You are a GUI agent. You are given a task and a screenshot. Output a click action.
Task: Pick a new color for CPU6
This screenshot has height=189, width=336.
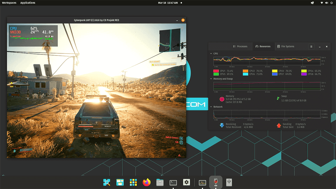coord(245,74)
